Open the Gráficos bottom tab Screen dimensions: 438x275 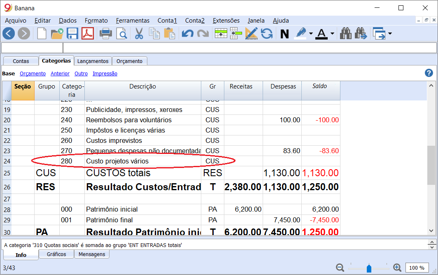(56, 254)
